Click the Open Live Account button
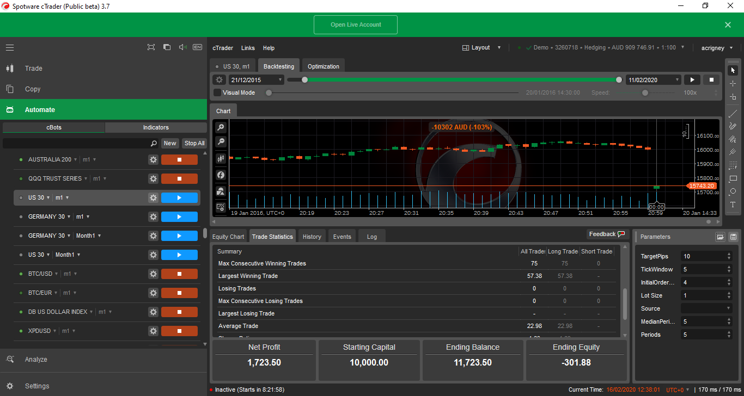Viewport: 744px width, 396px height. pyautogui.click(x=356, y=25)
